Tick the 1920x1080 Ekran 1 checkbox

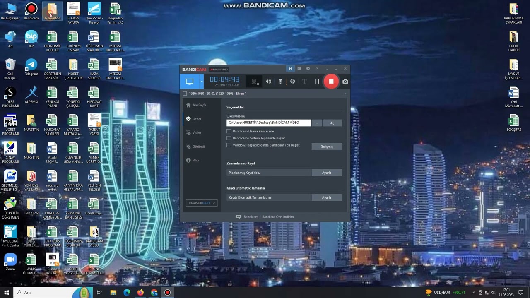(185, 94)
